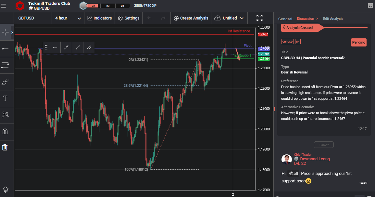375x197 pixels.
Task: Click the GBPUSD tag in analysis card
Action: (287, 42)
